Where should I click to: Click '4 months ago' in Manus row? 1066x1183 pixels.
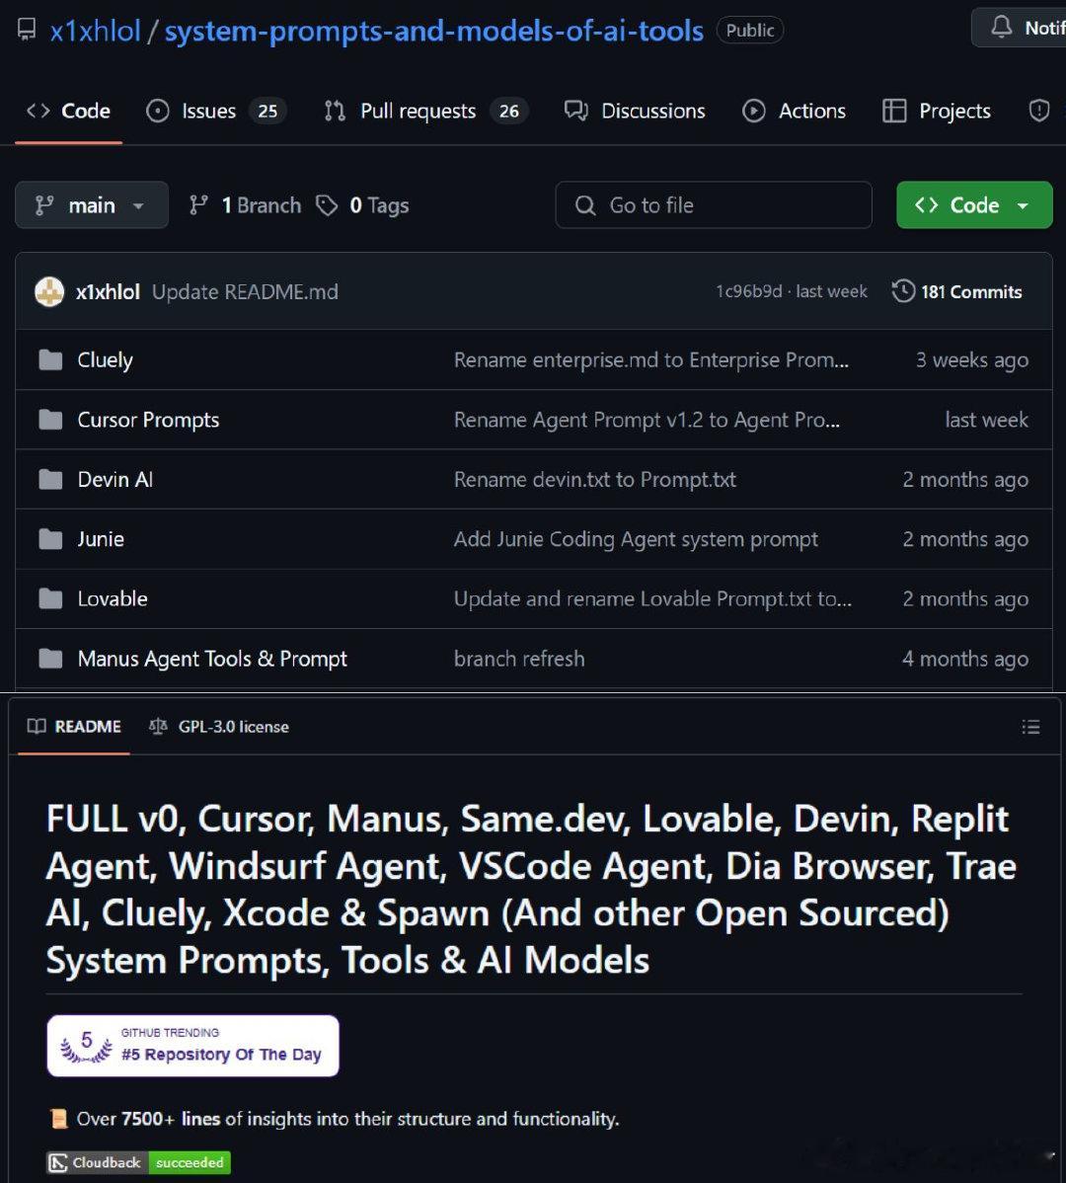click(x=965, y=659)
